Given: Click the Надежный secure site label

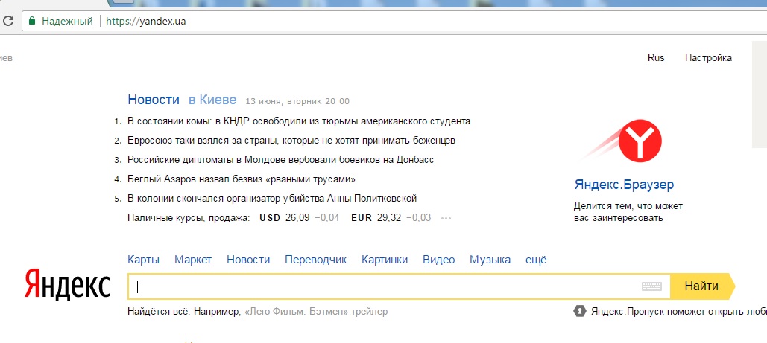Looking at the screenshot, I should (x=68, y=21).
